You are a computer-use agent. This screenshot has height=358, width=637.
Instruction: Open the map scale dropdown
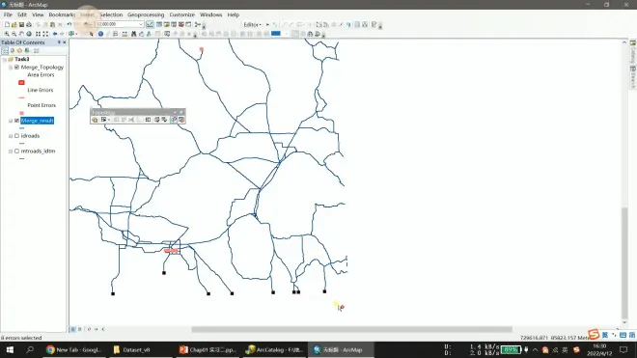tap(141, 24)
